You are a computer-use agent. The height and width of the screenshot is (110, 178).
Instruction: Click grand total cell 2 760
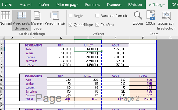(x=143, y=99)
